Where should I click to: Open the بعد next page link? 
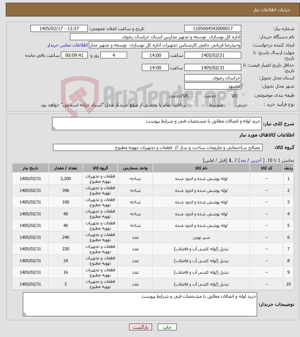pyautogui.click(x=243, y=160)
